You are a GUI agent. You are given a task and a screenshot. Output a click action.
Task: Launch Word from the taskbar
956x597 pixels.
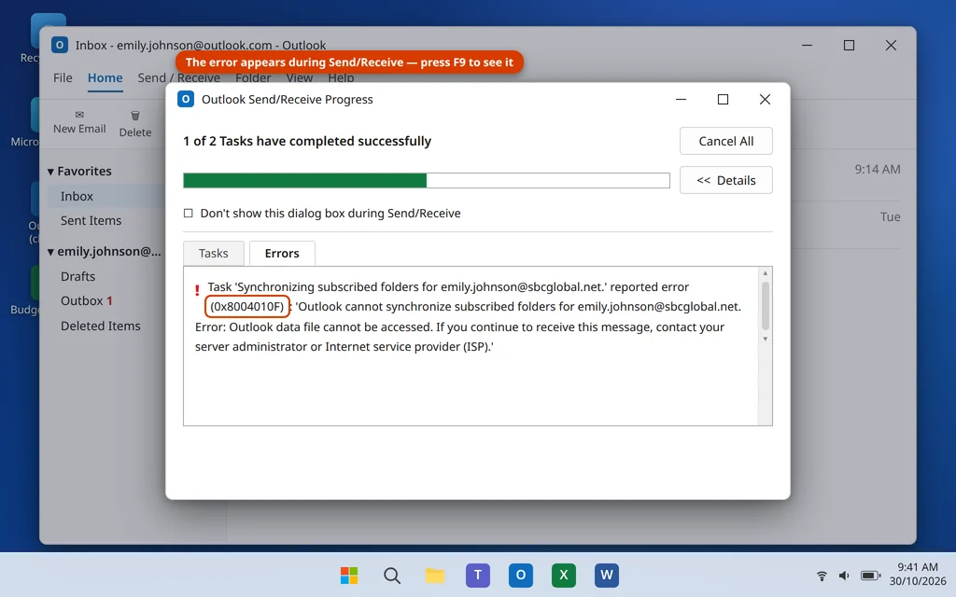click(607, 575)
